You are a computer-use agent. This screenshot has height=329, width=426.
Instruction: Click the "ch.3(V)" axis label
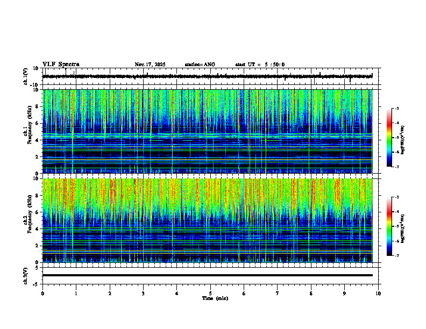pyautogui.click(x=25, y=276)
